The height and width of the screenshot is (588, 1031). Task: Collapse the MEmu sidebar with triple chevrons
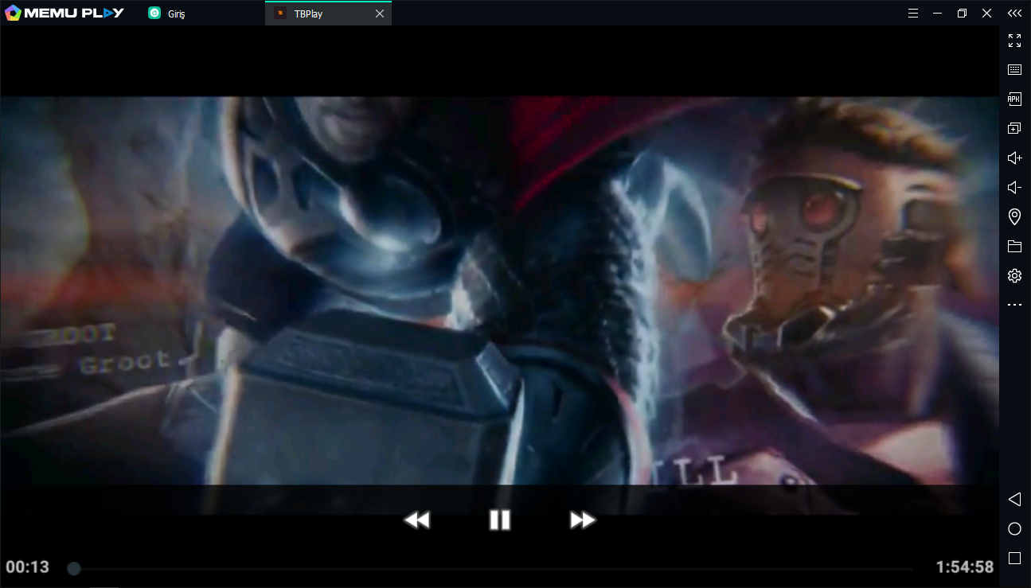[1014, 14]
